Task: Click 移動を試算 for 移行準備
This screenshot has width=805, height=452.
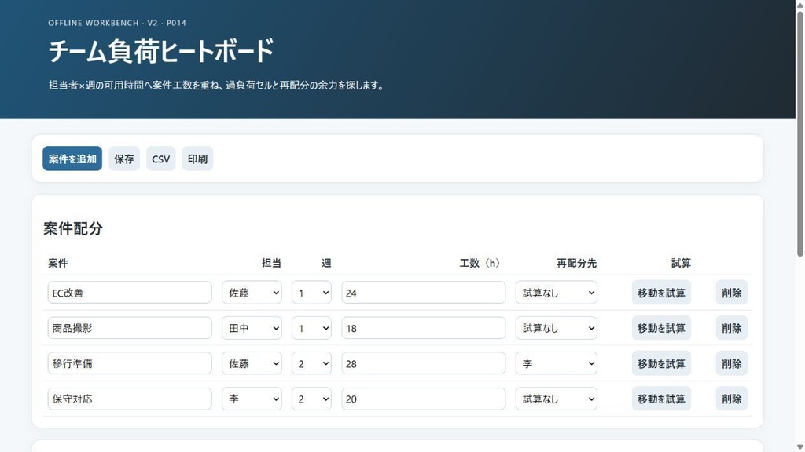Action: point(661,363)
